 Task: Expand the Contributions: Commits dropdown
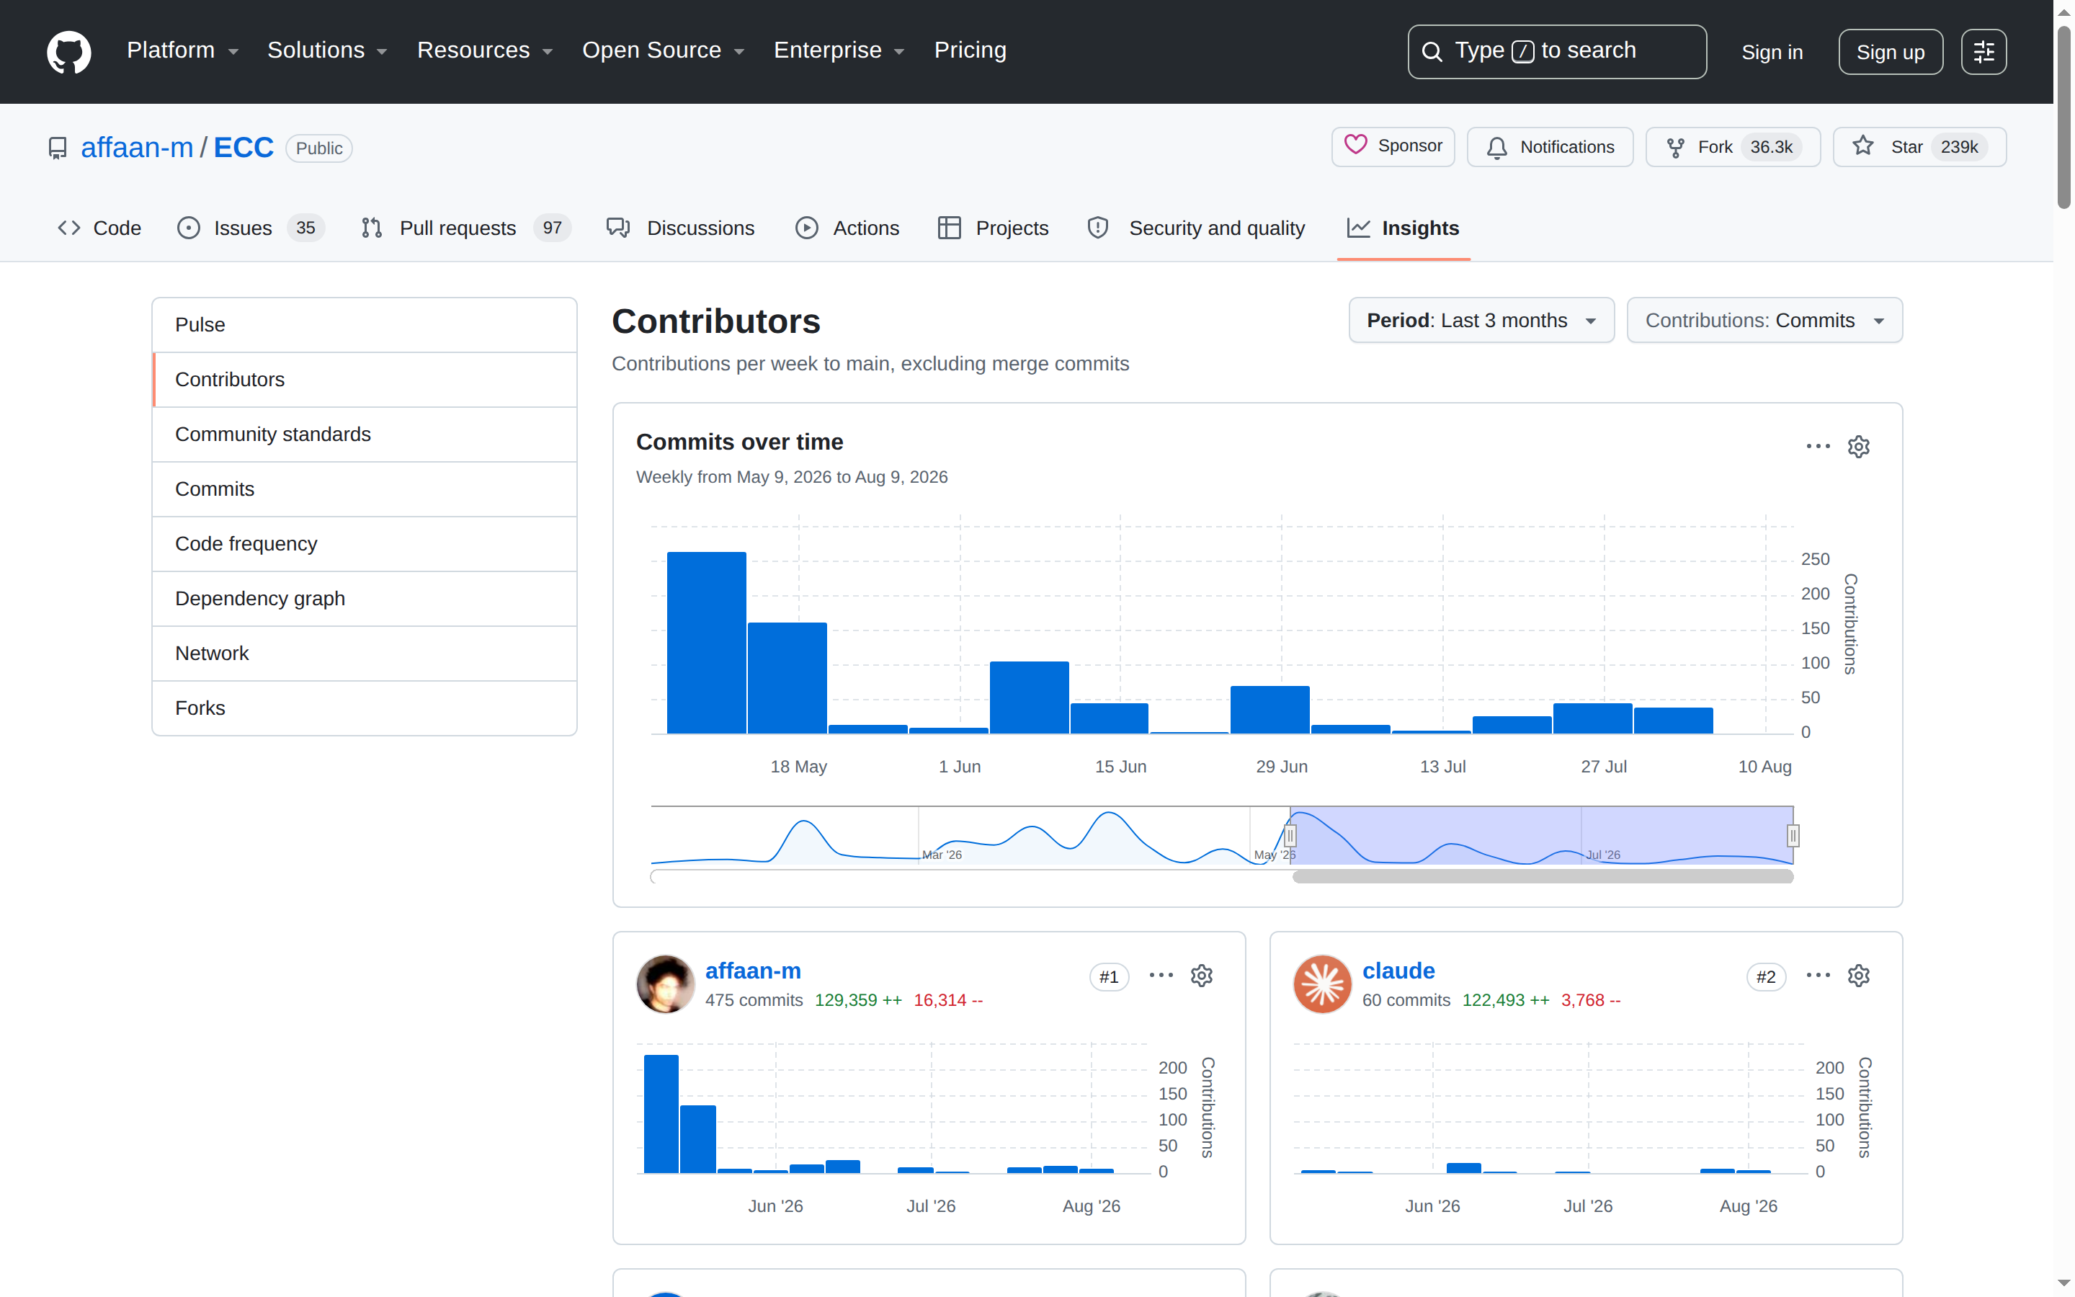coord(1764,321)
